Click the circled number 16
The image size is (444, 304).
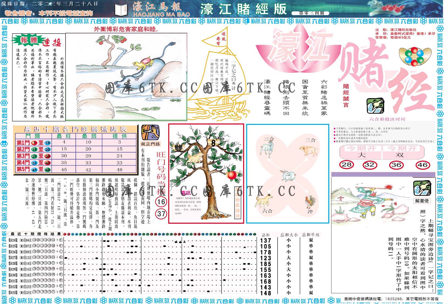(x=161, y=202)
